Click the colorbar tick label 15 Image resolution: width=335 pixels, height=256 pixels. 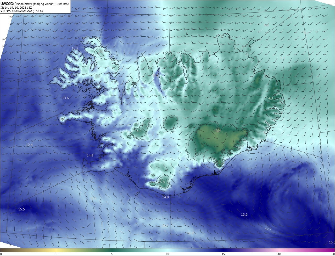[x=223, y=254]
